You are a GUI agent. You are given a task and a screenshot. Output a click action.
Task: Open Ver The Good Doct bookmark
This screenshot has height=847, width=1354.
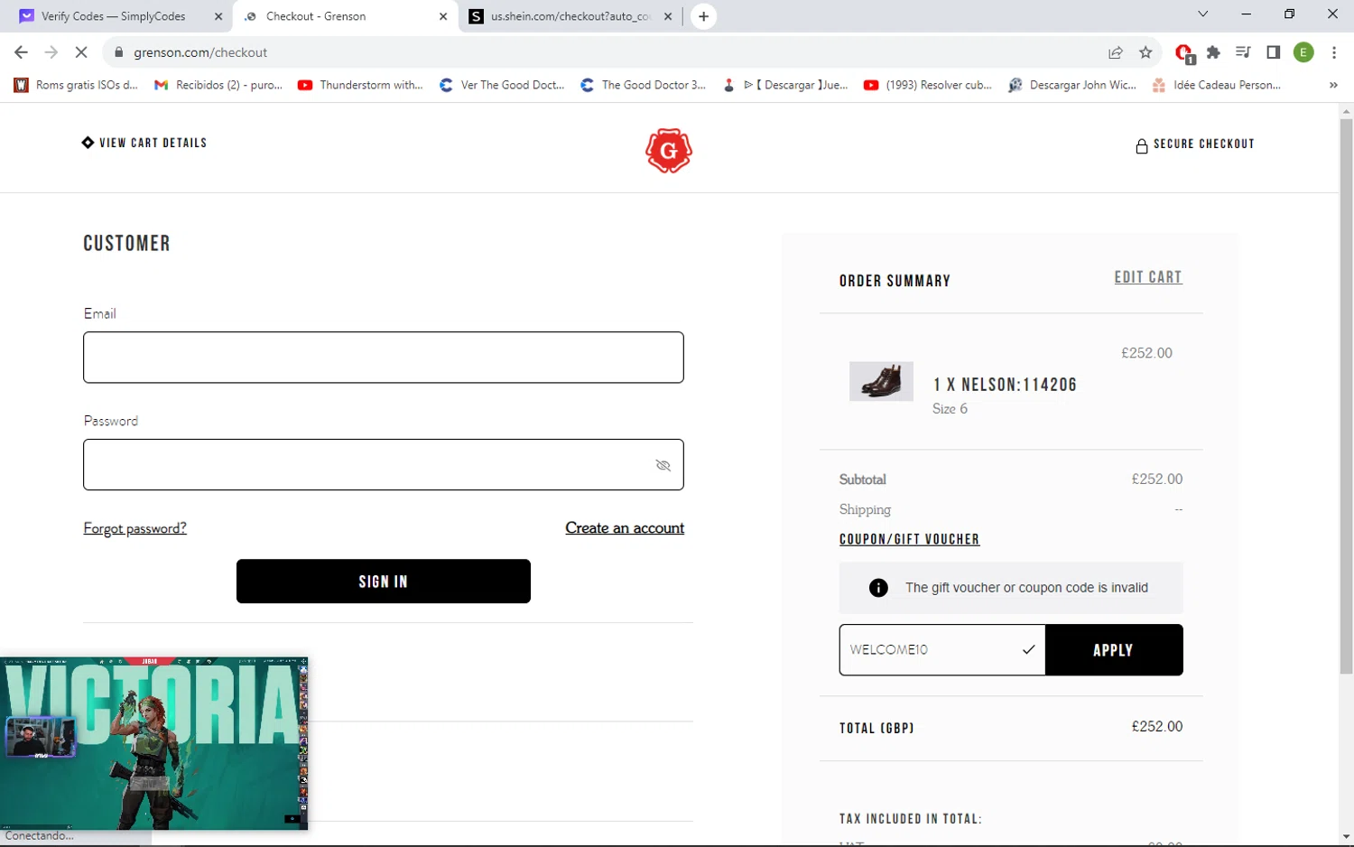click(502, 85)
